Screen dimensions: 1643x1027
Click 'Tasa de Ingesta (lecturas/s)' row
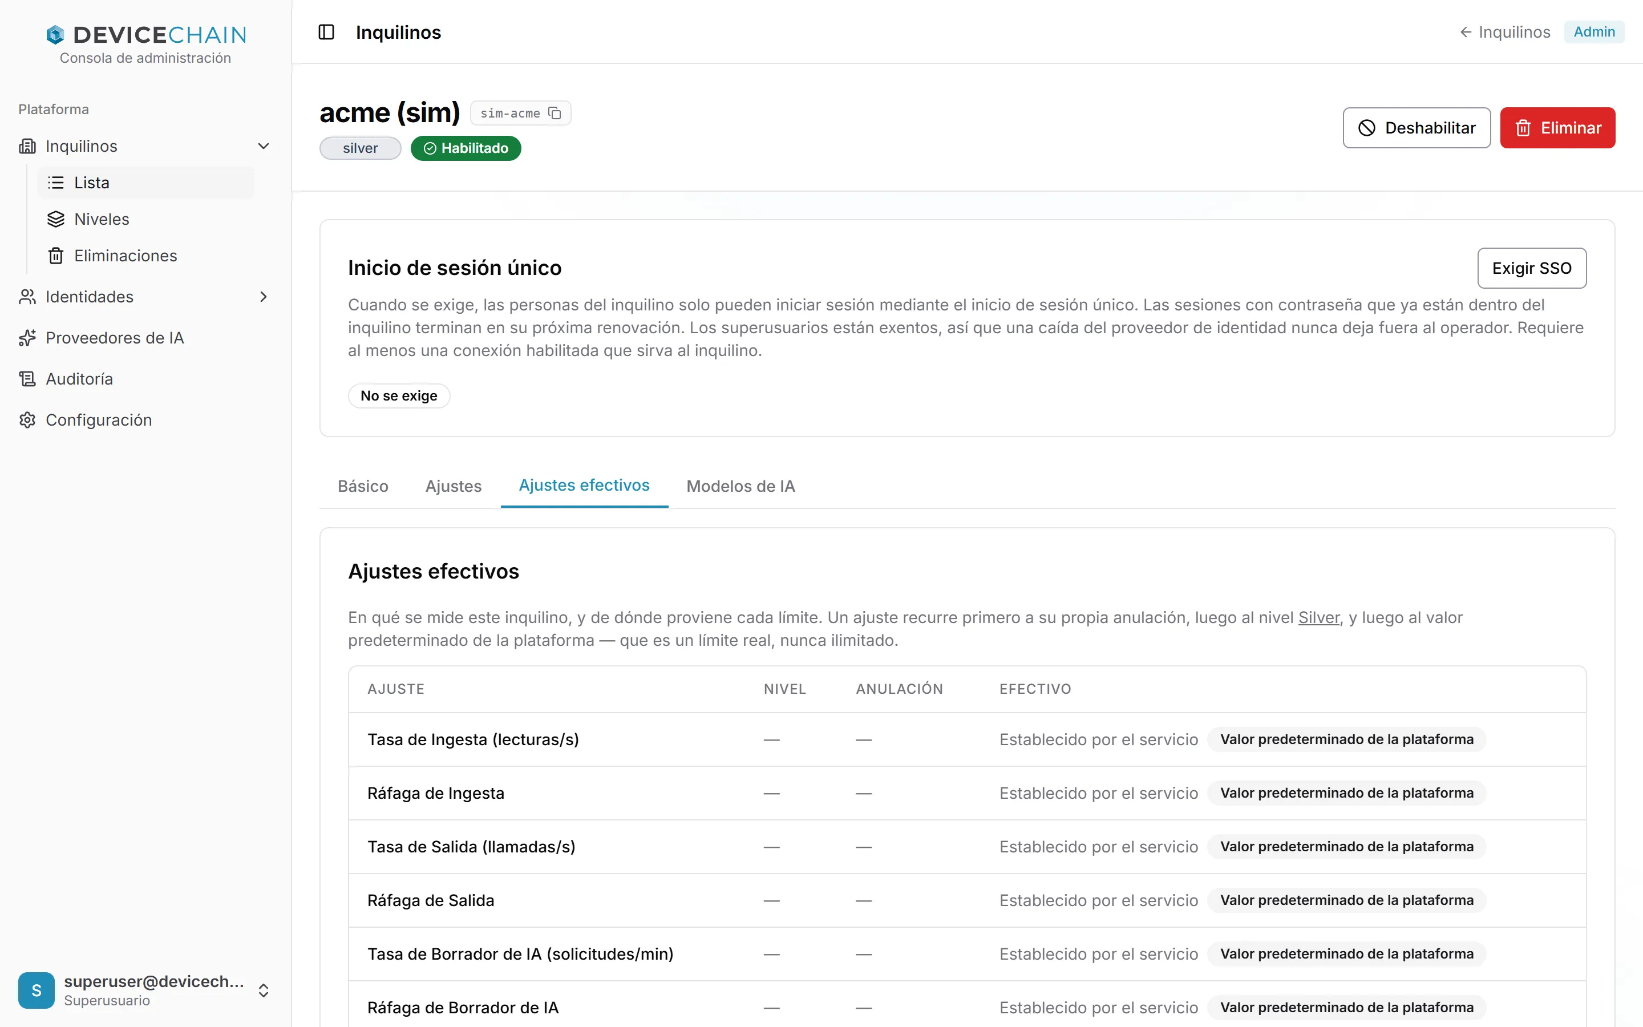(967, 739)
